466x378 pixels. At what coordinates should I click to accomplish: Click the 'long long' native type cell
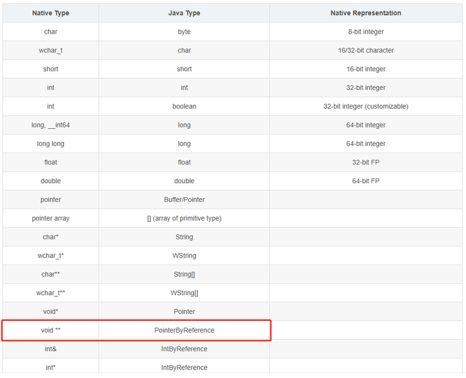pyautogui.click(x=50, y=144)
